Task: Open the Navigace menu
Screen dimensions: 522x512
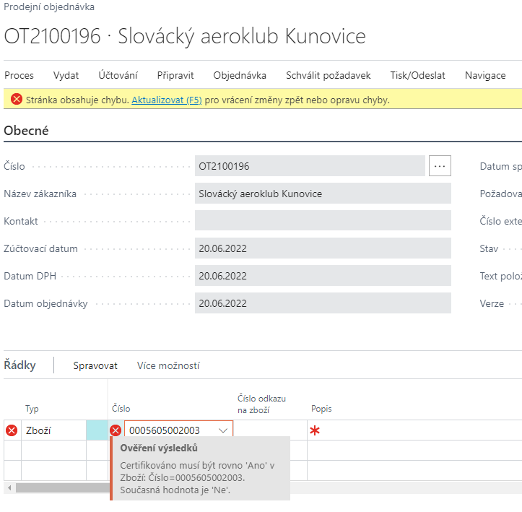Action: tap(485, 75)
